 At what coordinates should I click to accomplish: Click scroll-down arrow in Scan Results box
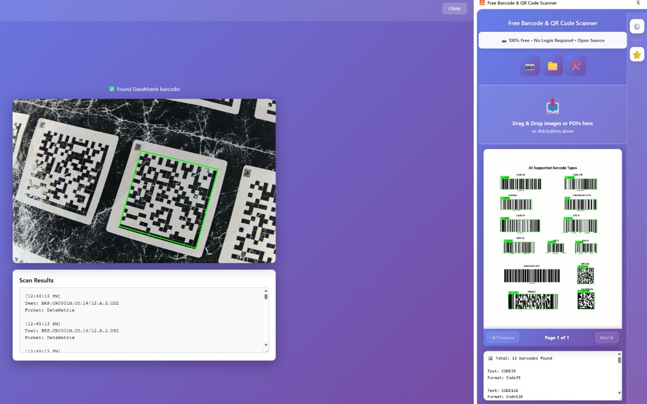(x=266, y=345)
